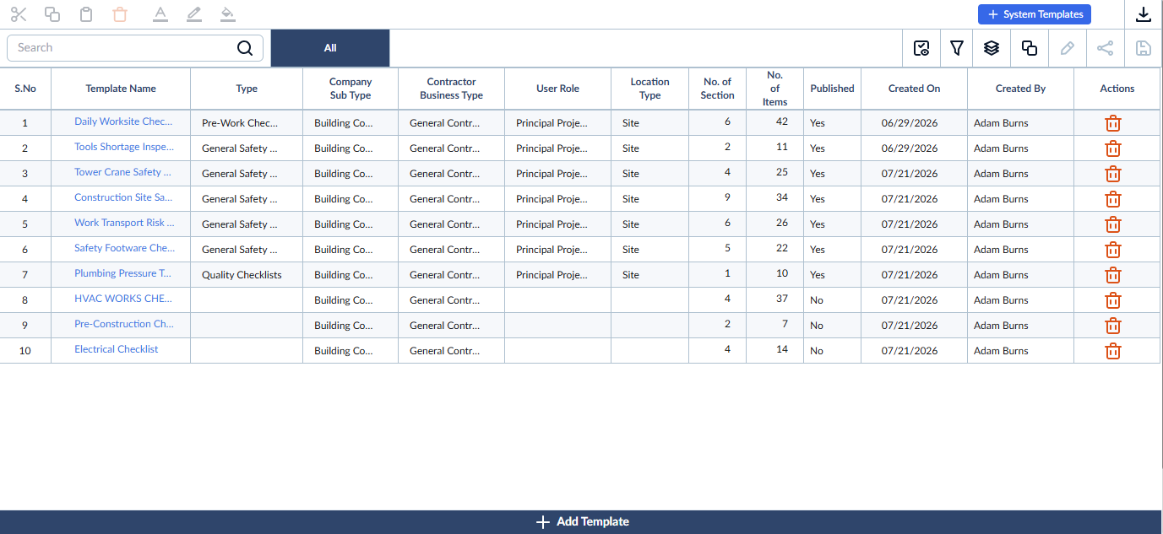Click the share icon in toolbar
The image size is (1163, 534).
click(1105, 48)
